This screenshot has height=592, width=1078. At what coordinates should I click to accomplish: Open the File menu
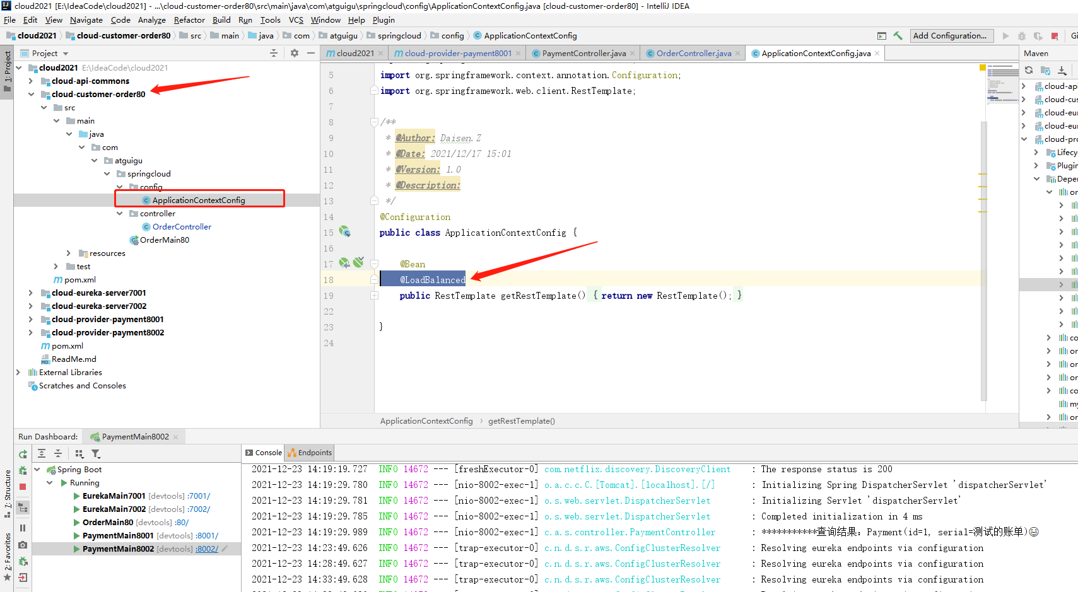tap(9, 20)
